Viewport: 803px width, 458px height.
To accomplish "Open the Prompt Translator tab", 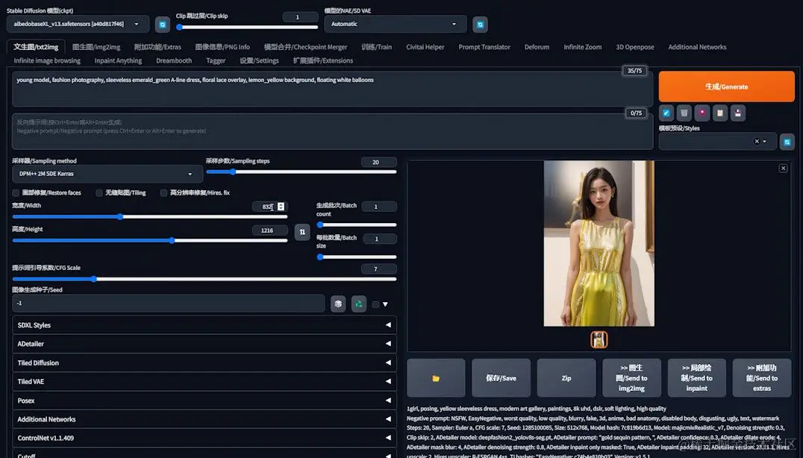I will pyautogui.click(x=484, y=47).
